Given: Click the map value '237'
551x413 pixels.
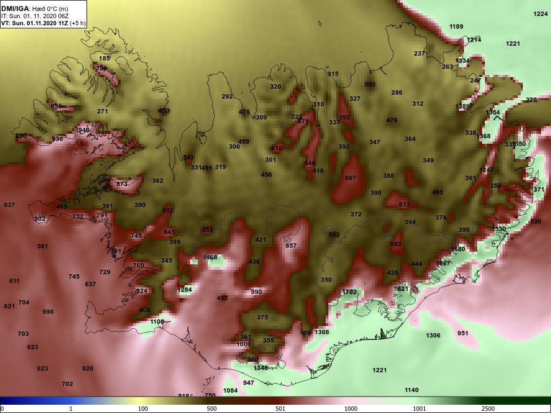Looking at the screenshot, I should [419, 53].
